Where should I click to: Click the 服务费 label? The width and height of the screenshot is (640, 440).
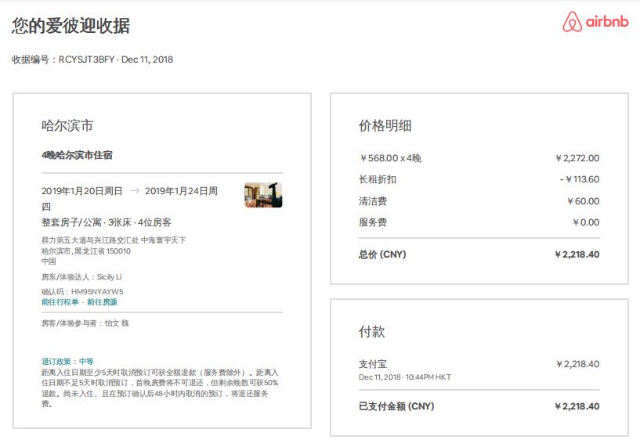click(x=373, y=222)
